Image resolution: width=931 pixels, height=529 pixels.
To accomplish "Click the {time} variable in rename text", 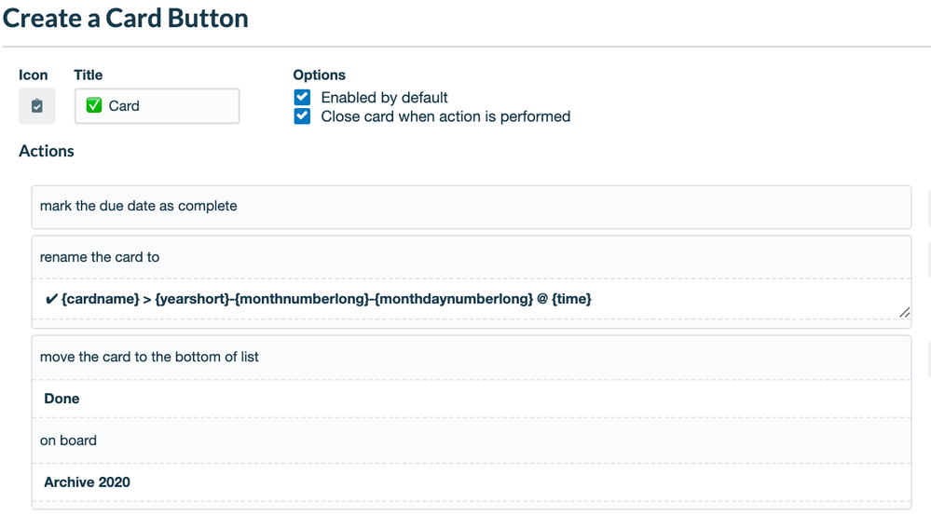I will pos(570,299).
